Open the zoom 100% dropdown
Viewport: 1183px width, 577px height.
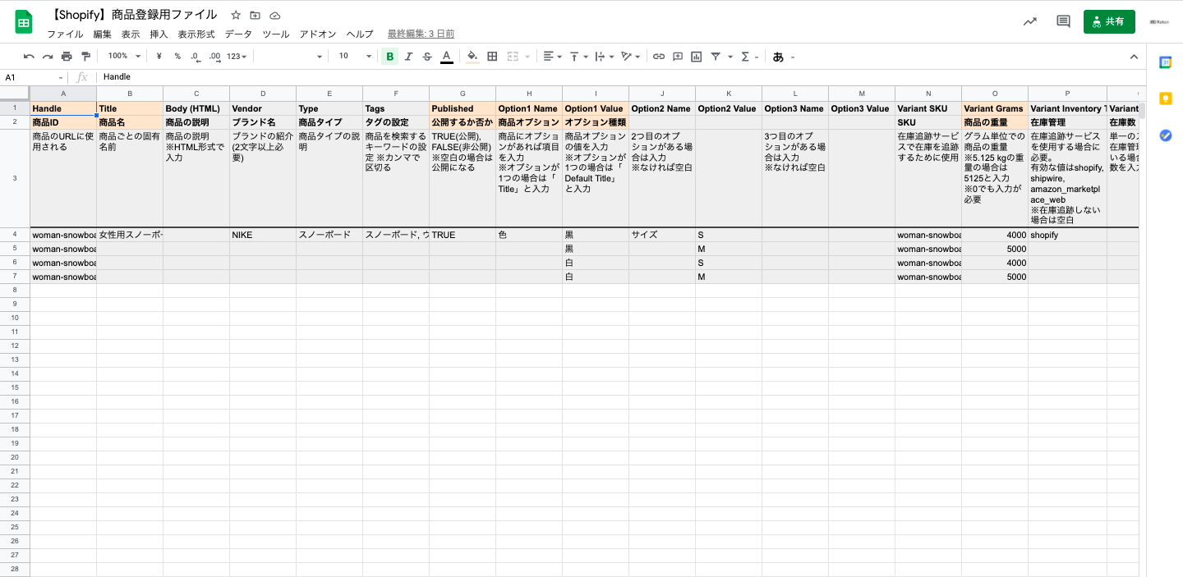pos(124,57)
